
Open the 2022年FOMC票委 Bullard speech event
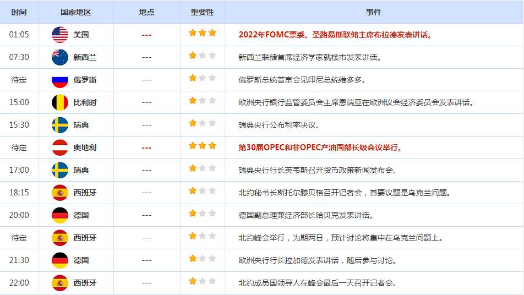(x=336, y=35)
